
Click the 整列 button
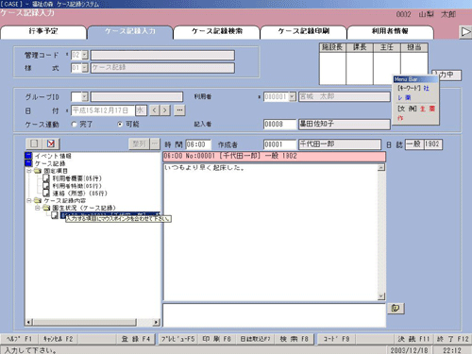pyautogui.click(x=139, y=143)
